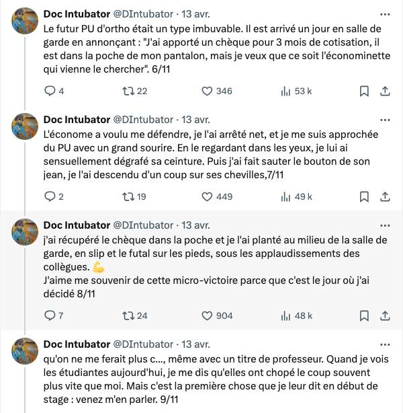The height and width of the screenshot is (413, 403).
Task: Open the 13 avr. timestamp of 8/11 tweet
Action: [196, 225]
